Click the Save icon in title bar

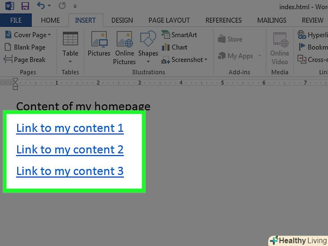pyautogui.click(x=25, y=6)
